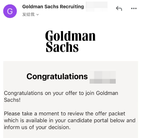This screenshot has height=138, width=143.
Task: Click the word 'decision.' ending the message
Action: pyautogui.click(x=59, y=127)
